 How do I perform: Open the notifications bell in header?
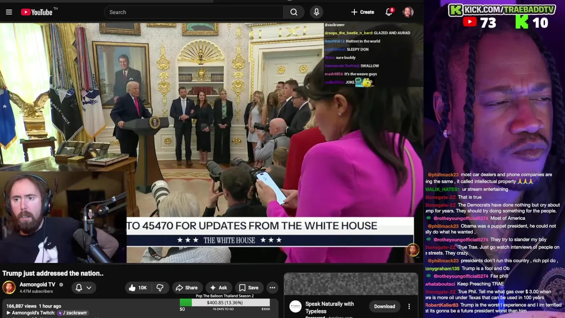(x=389, y=12)
